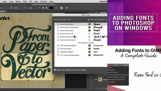Open the Select menu
Image resolution: width=161 pixels, height=91 pixels.
coord(18,2)
